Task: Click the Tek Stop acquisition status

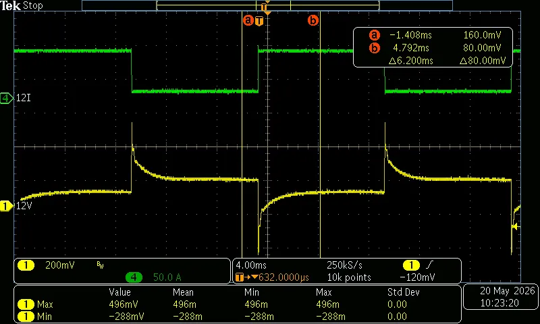Action: click(22, 5)
